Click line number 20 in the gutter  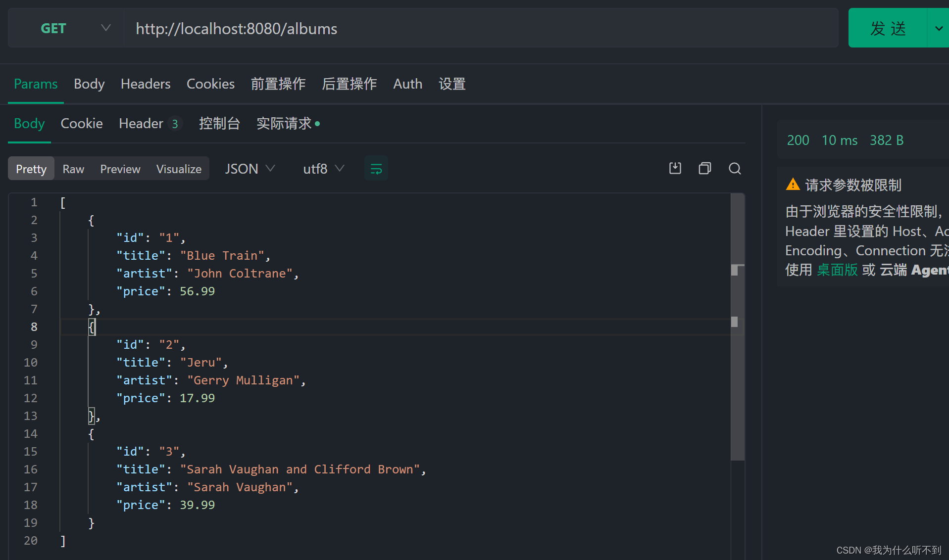click(31, 541)
